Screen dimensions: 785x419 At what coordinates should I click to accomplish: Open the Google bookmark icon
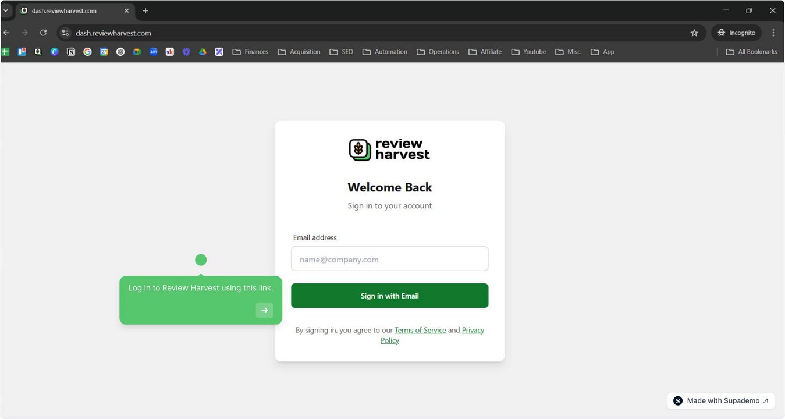(x=87, y=52)
